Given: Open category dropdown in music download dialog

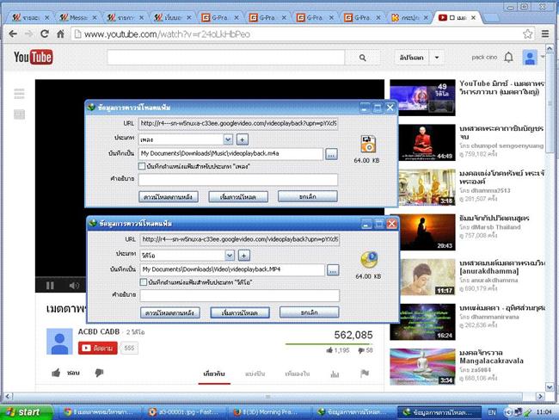Looking at the screenshot, I should pyautogui.click(x=228, y=139).
